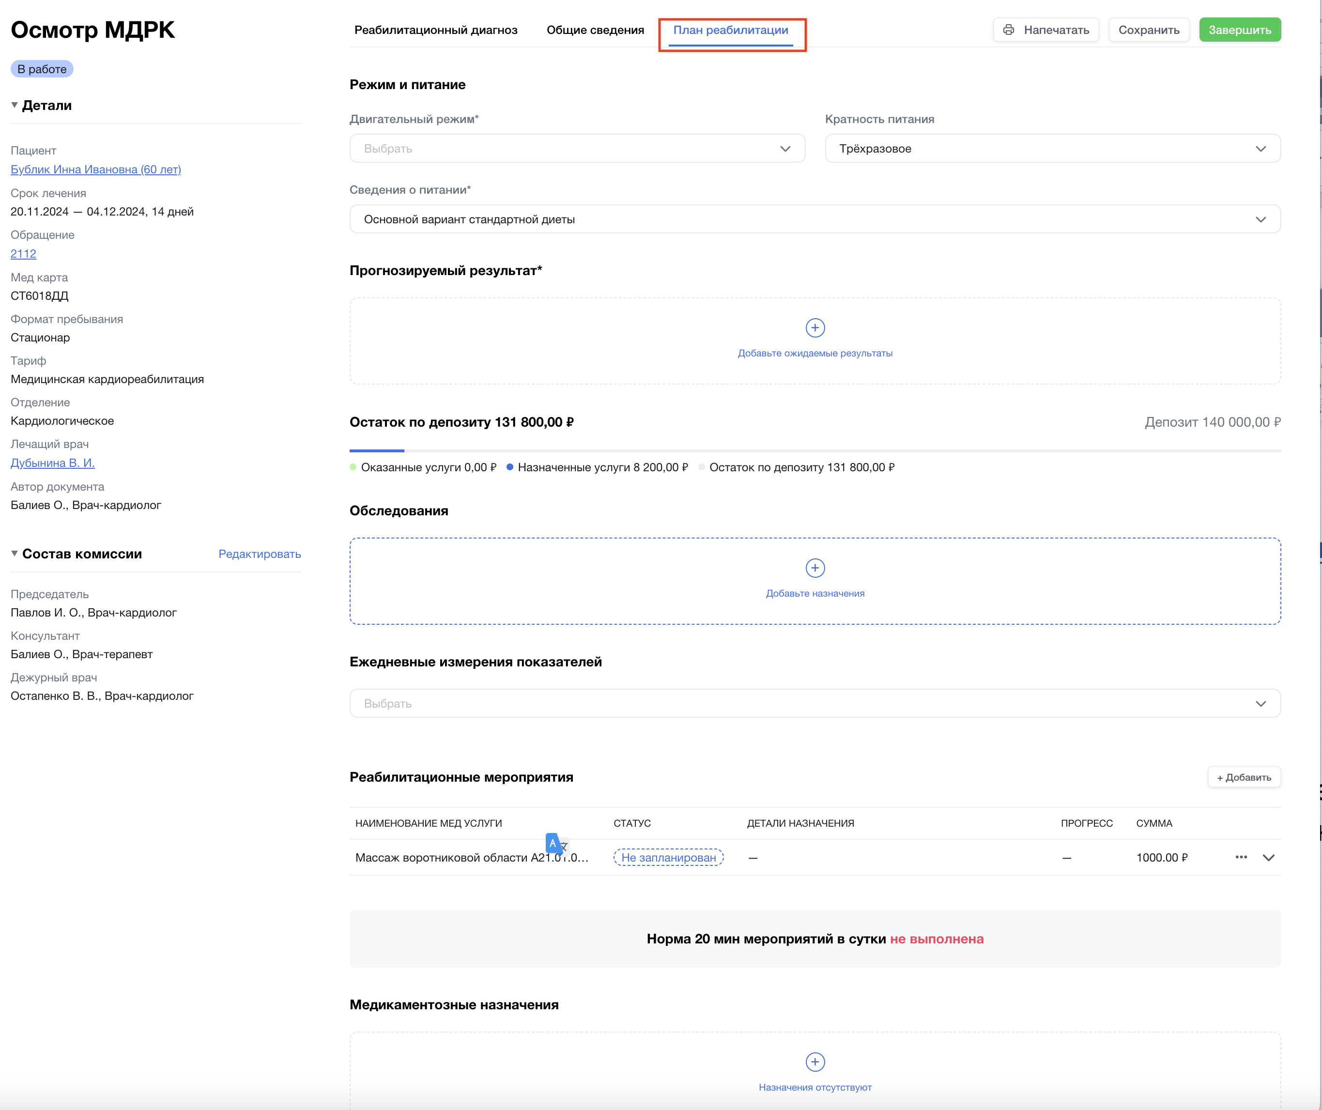Open three-dots menu for massage service row
1322x1110 pixels.
click(x=1241, y=857)
